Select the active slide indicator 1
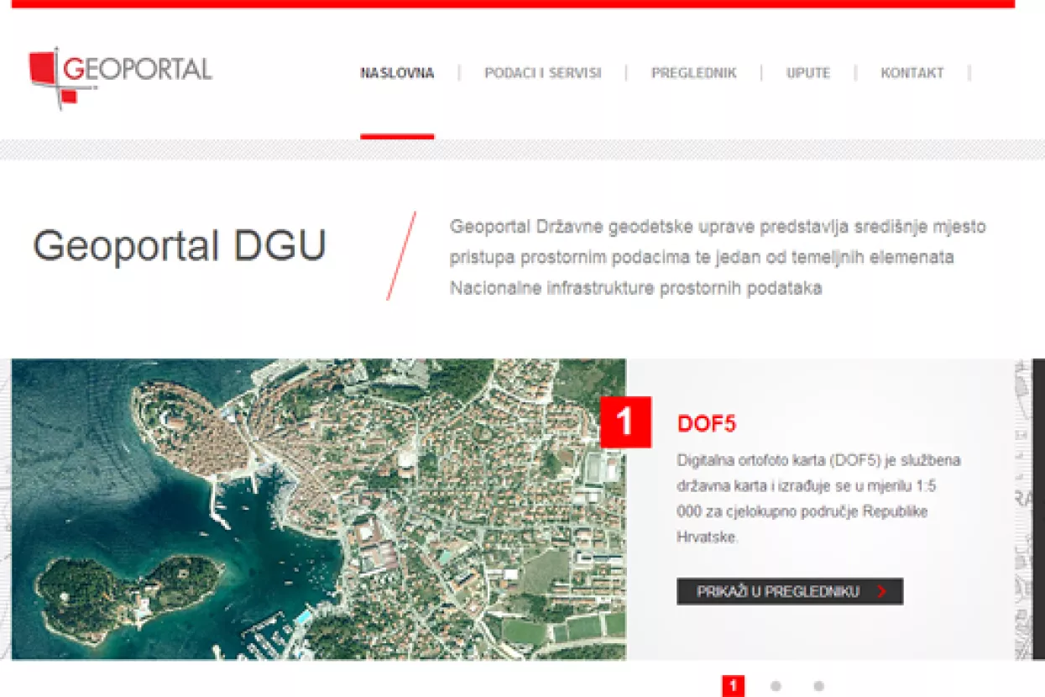This screenshot has width=1045, height=697. tap(733, 686)
